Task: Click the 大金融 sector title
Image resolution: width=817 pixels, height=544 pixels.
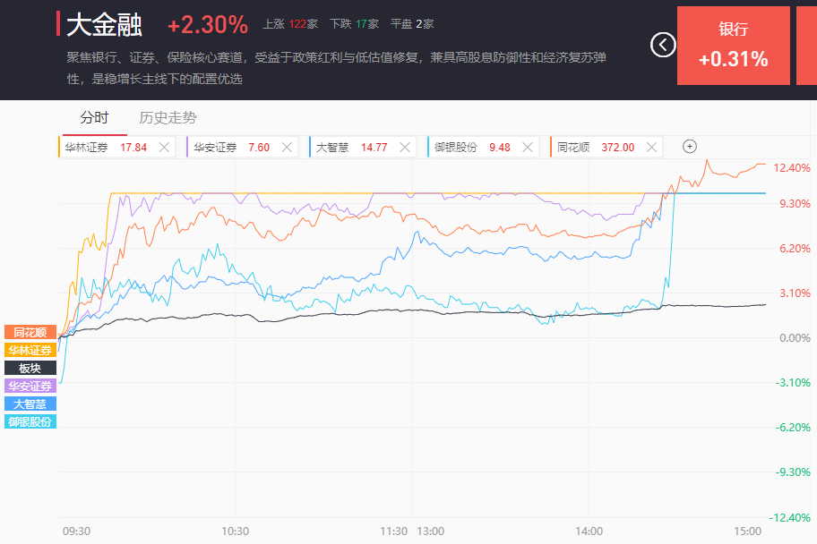Action: pyautogui.click(x=104, y=24)
